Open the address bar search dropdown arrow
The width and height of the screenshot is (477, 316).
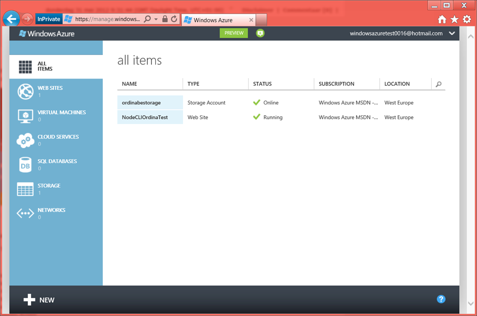[156, 19]
